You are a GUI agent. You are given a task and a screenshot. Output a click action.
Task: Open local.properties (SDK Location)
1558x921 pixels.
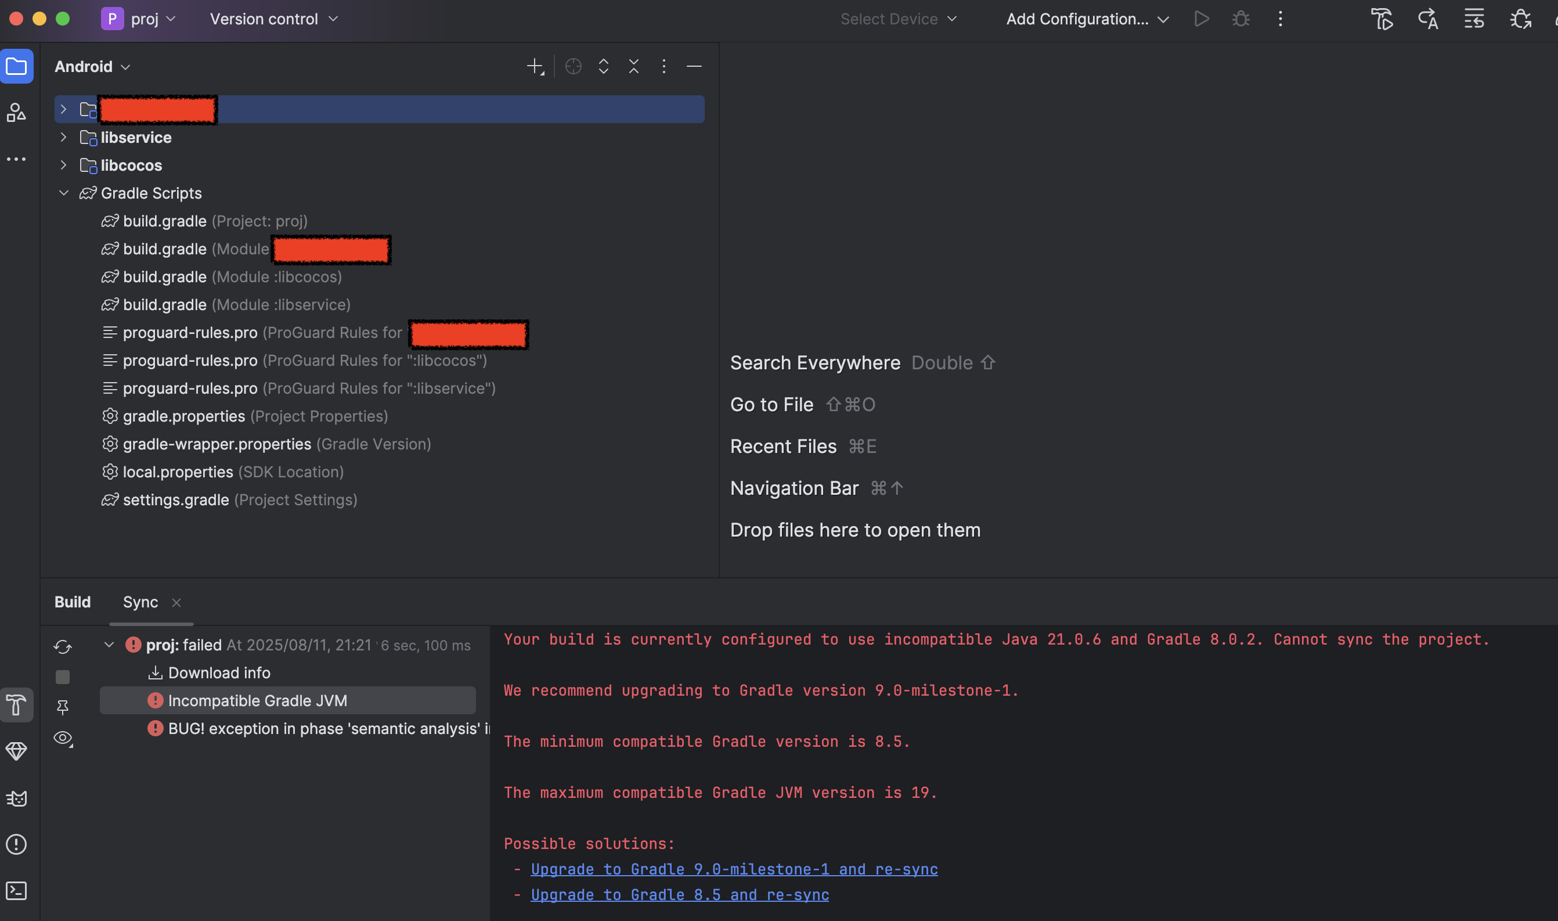click(x=223, y=472)
